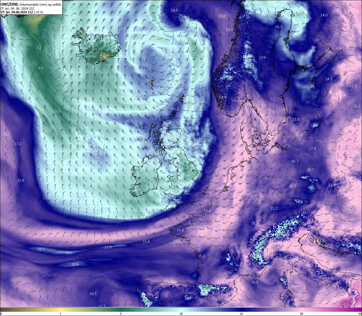Screen dimensions: 362x316
Task: Click the IT initial time line
Action: [x=18, y=8]
